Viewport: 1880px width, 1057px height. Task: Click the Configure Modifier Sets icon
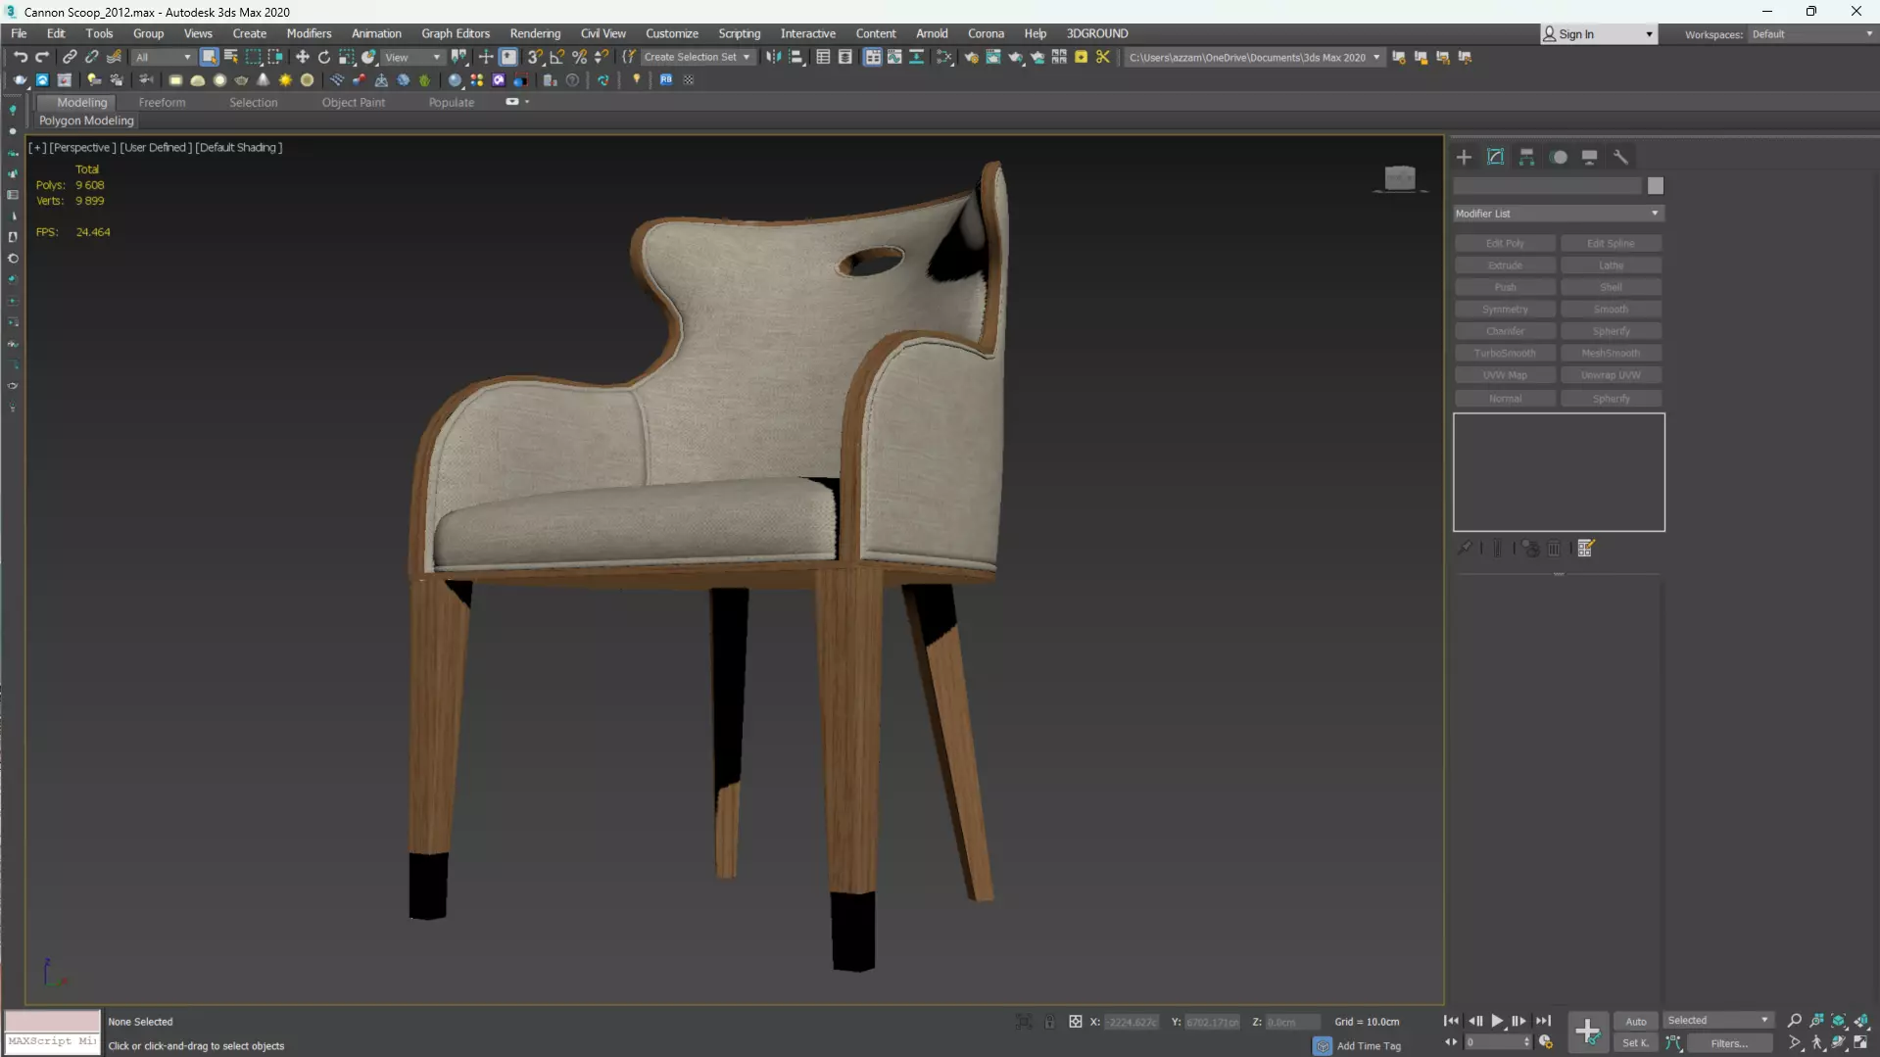[x=1586, y=549]
